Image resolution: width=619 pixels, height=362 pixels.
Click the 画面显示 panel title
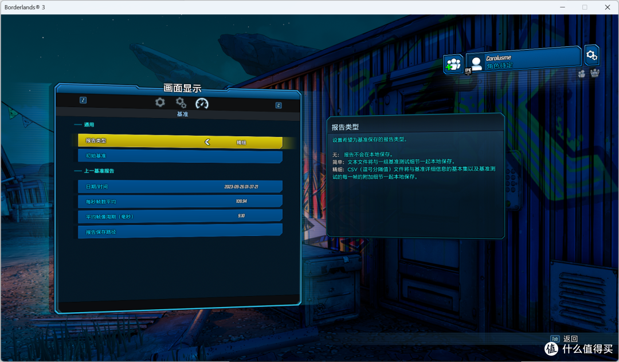pos(182,88)
